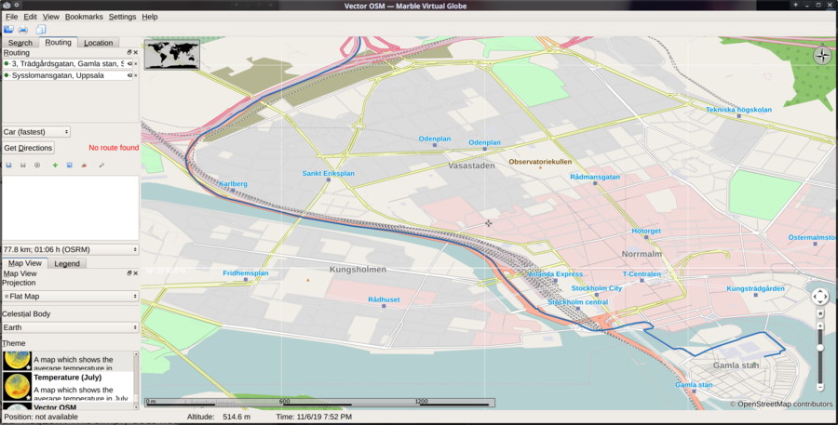Click the T-Centralen station label
The image size is (838, 425).
(x=642, y=274)
